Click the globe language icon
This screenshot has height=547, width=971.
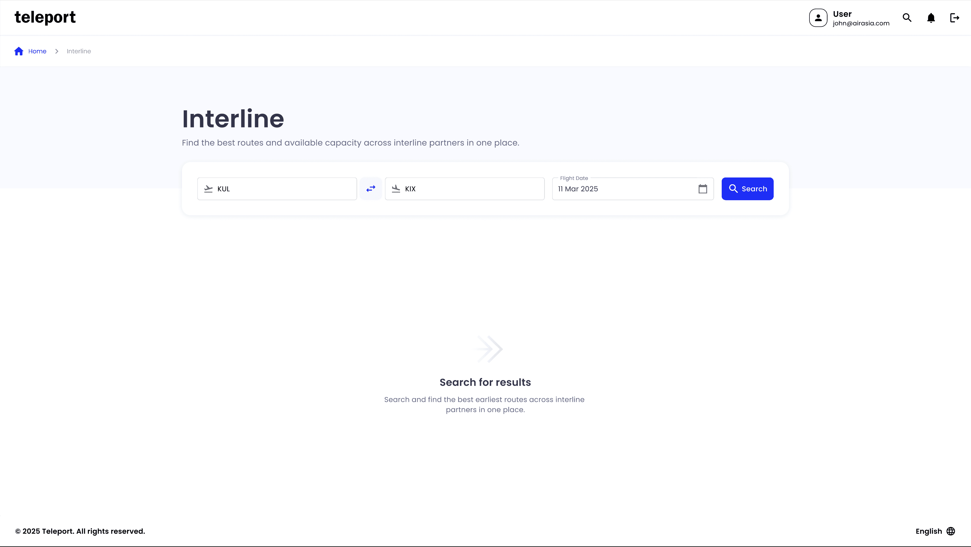pos(951,531)
